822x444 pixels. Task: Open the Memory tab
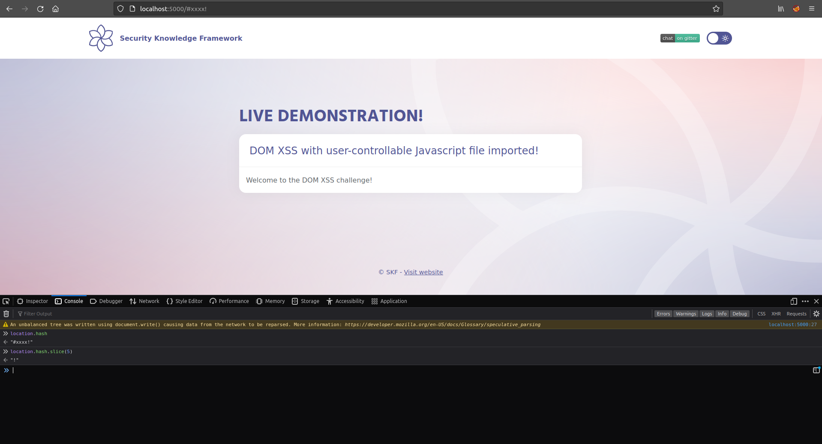pyautogui.click(x=270, y=301)
